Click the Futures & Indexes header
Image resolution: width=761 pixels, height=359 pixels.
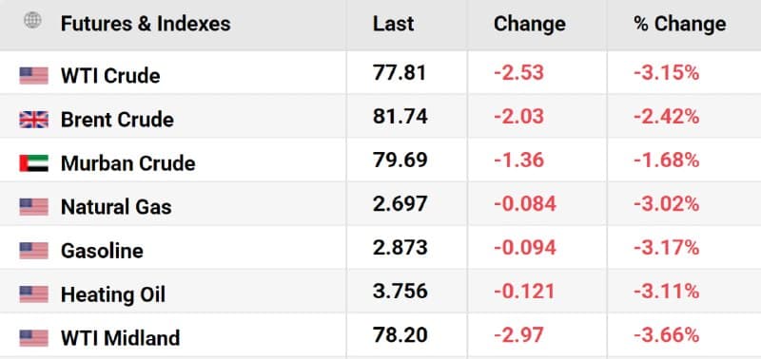coord(146,24)
